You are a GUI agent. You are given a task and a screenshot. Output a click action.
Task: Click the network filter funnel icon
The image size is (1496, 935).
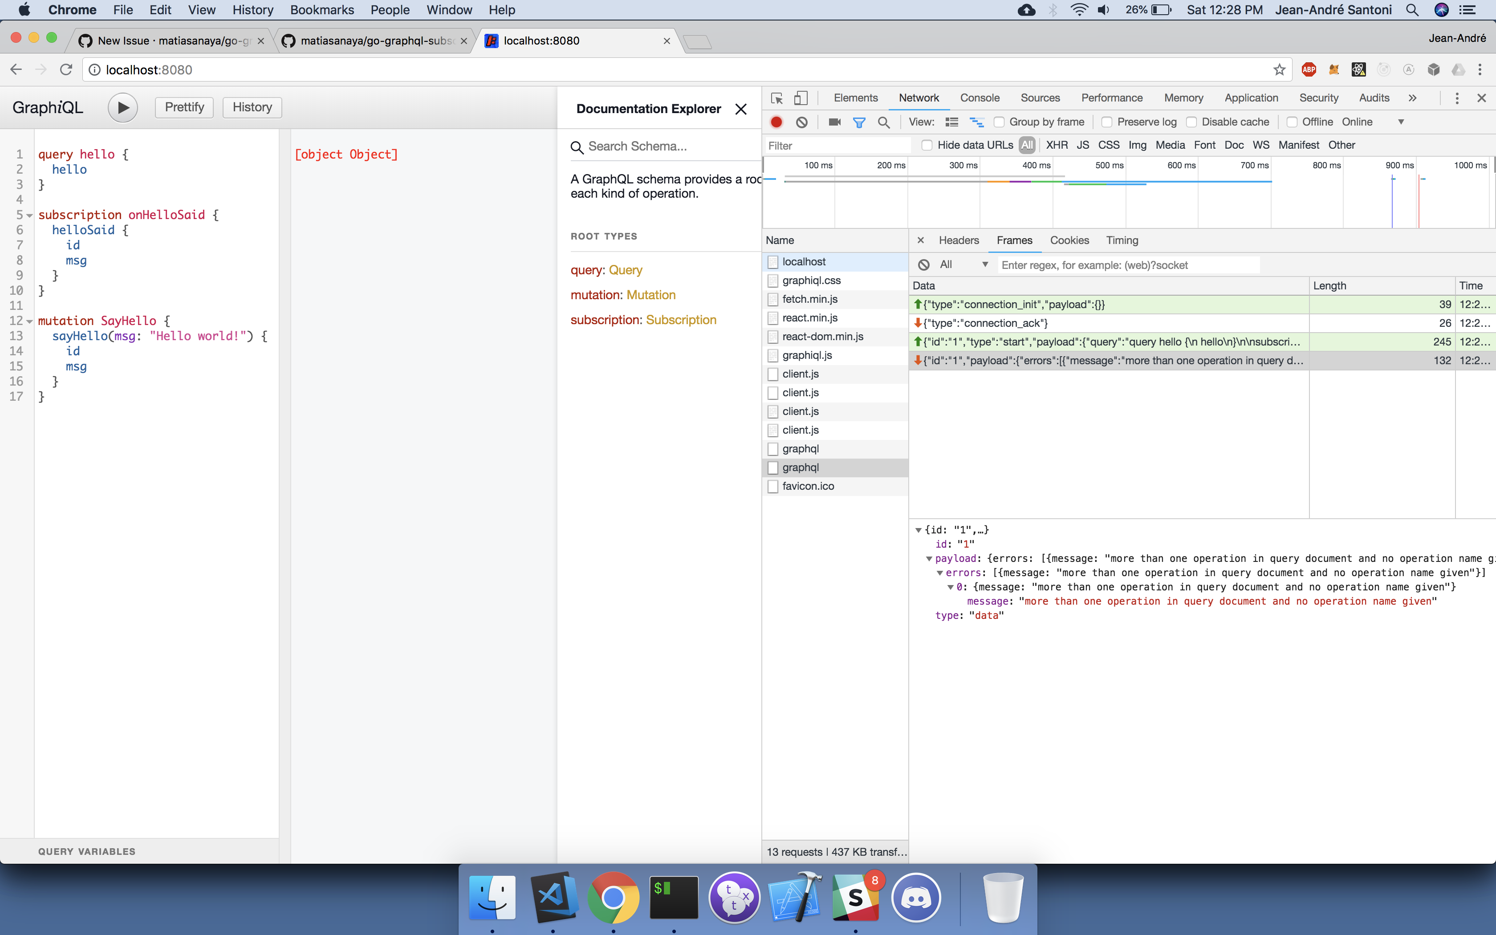pyautogui.click(x=859, y=122)
